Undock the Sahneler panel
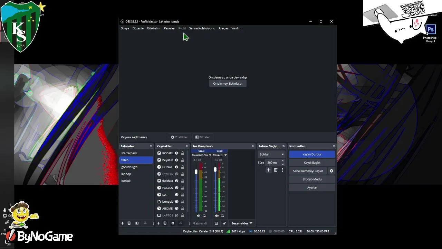442x249 pixels. (151, 146)
